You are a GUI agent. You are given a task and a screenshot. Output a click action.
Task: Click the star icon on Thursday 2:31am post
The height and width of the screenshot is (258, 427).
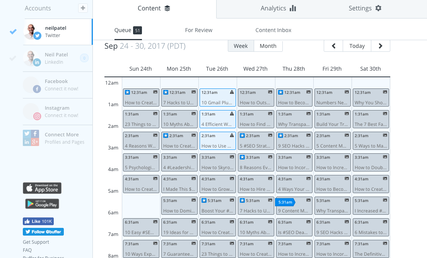[x=280, y=136]
